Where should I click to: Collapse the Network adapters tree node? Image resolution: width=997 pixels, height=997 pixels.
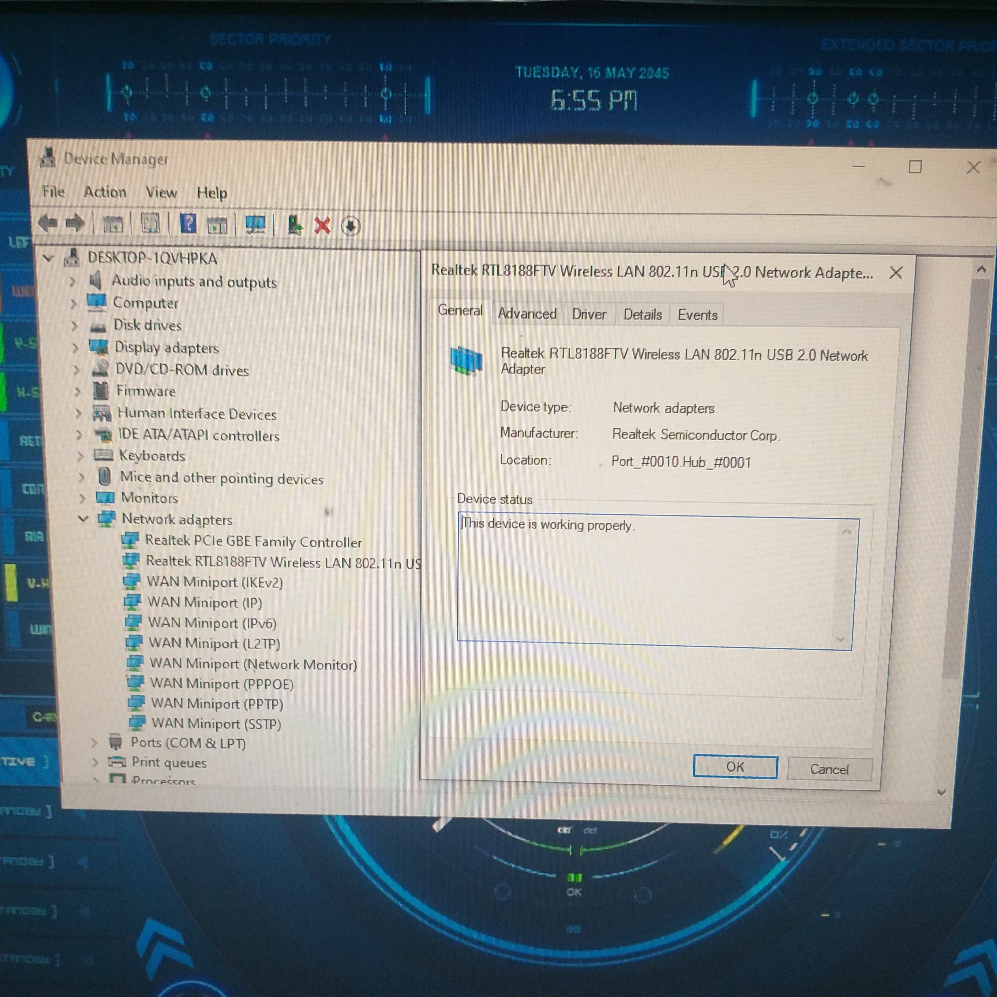coord(83,519)
